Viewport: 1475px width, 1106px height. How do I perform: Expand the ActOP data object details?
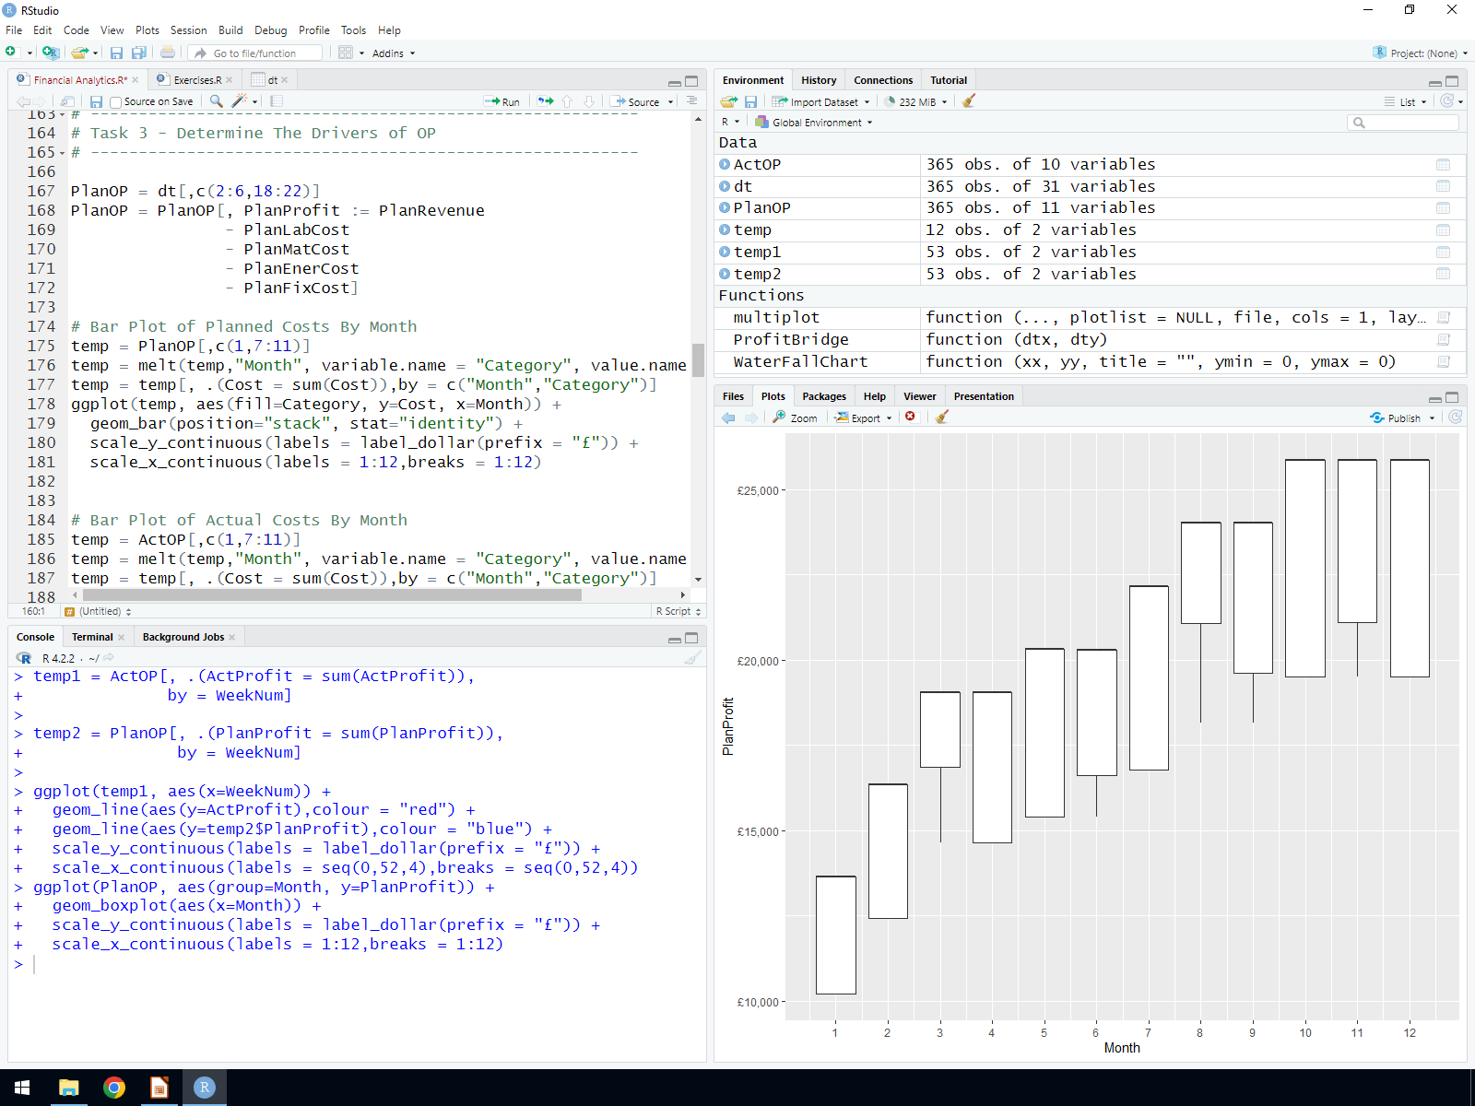pos(725,165)
